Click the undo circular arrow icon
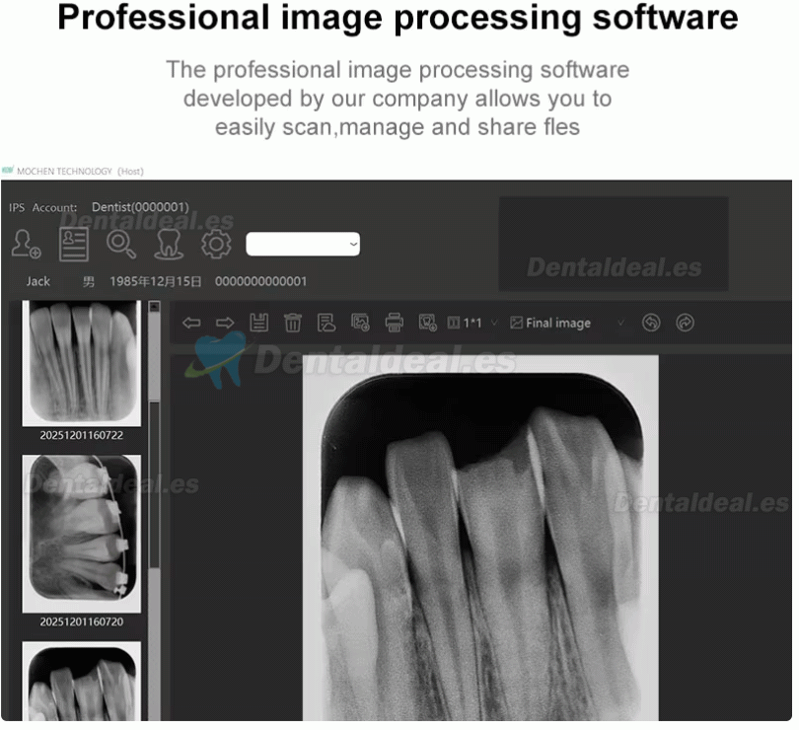The image size is (799, 730). (x=650, y=323)
